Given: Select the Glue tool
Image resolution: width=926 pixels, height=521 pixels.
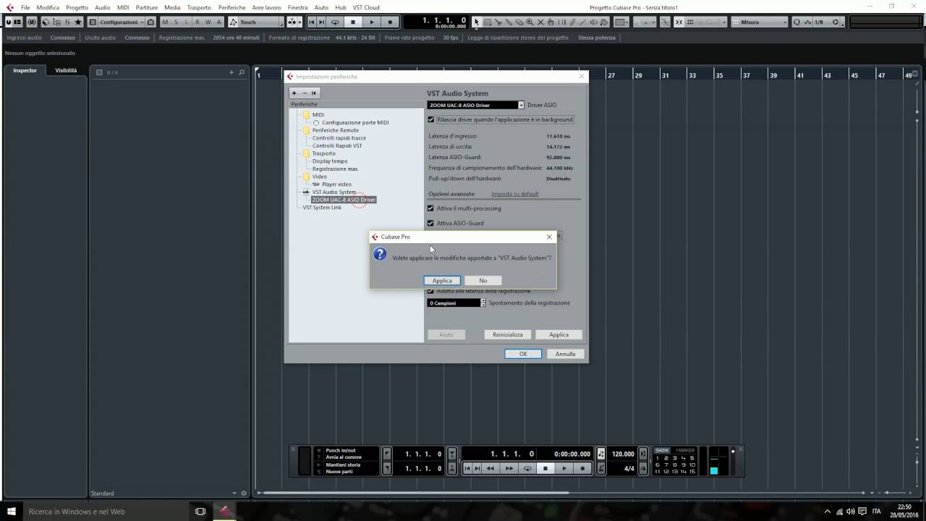Looking at the screenshot, I should click(509, 22).
